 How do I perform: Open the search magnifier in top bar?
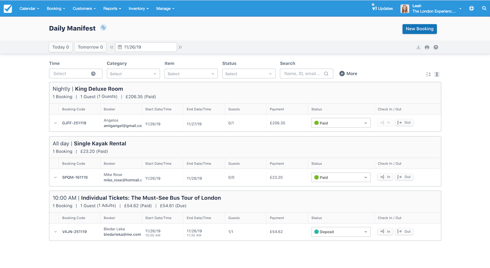(x=484, y=8)
